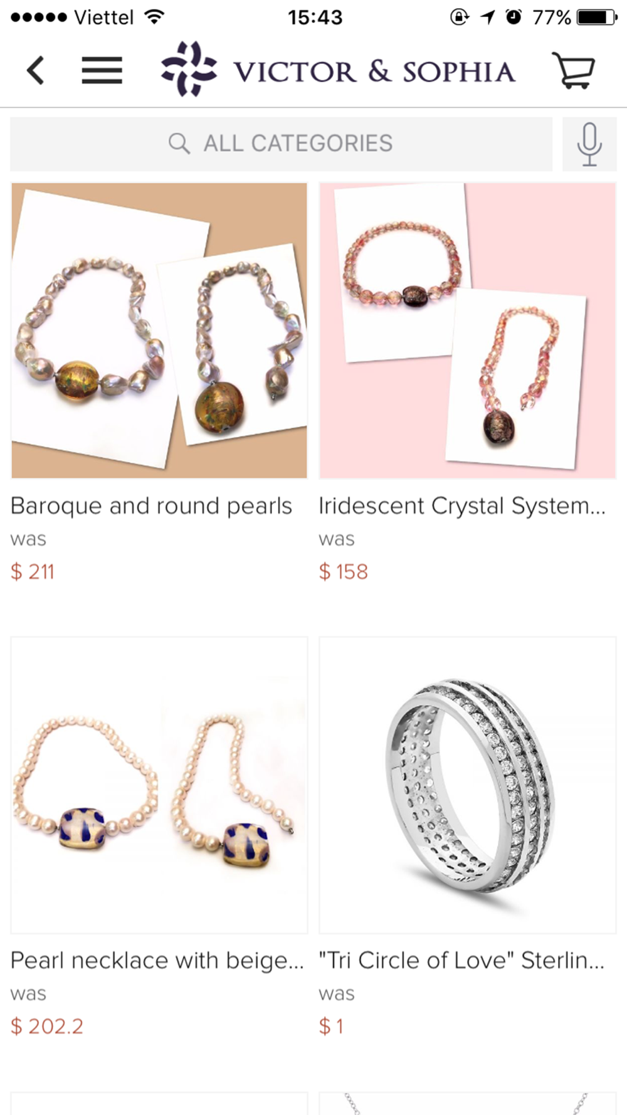Tap the battery status icon

tap(598, 17)
